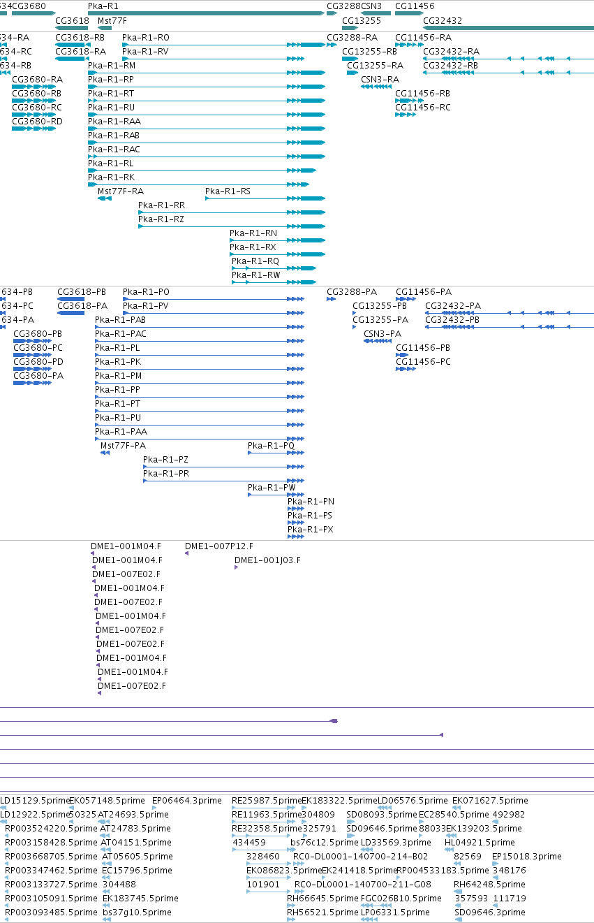Click transcript Pka-R1-RL
The width and height of the screenshot is (594, 923).
click(x=111, y=163)
